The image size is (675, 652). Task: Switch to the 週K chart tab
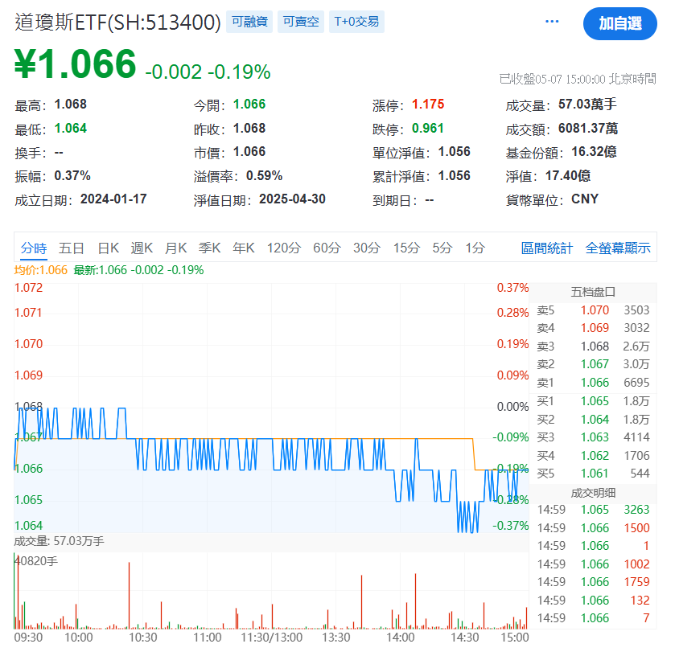(x=142, y=248)
